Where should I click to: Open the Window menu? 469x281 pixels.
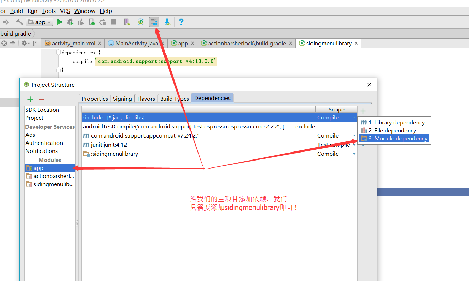pyautogui.click(x=85, y=11)
